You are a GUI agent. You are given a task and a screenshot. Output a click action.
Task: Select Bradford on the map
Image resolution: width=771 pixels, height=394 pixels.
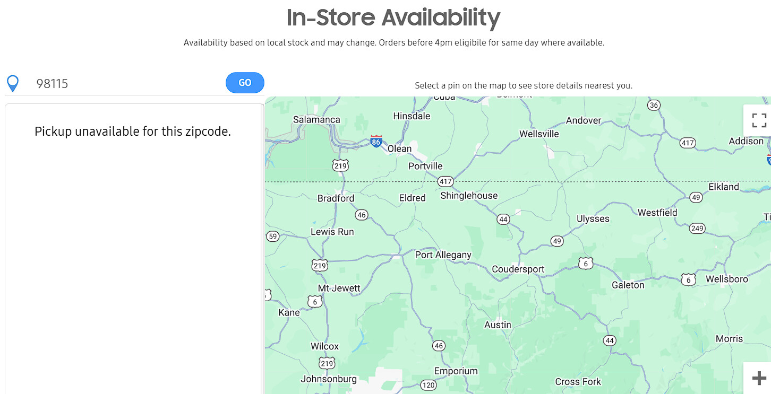click(x=336, y=198)
